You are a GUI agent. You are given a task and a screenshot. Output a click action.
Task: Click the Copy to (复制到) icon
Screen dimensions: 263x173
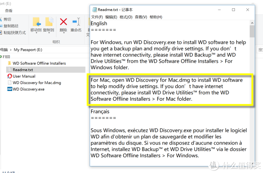pyautogui.click(x=49, y=22)
